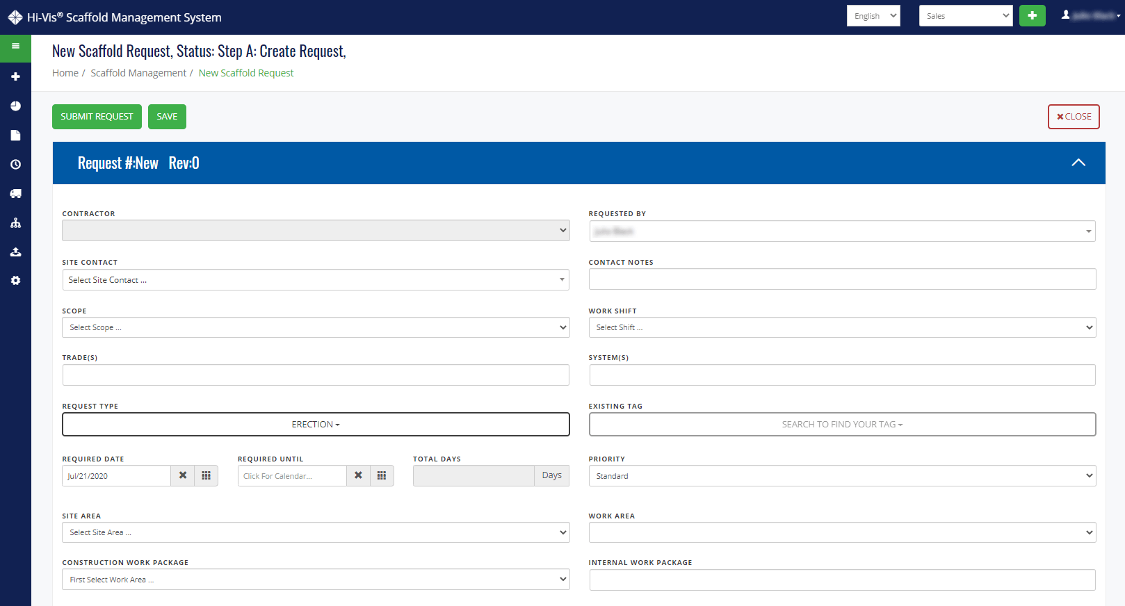Image resolution: width=1125 pixels, height=606 pixels.
Task: Click the clock icon in sidebar
Action: [15, 165]
